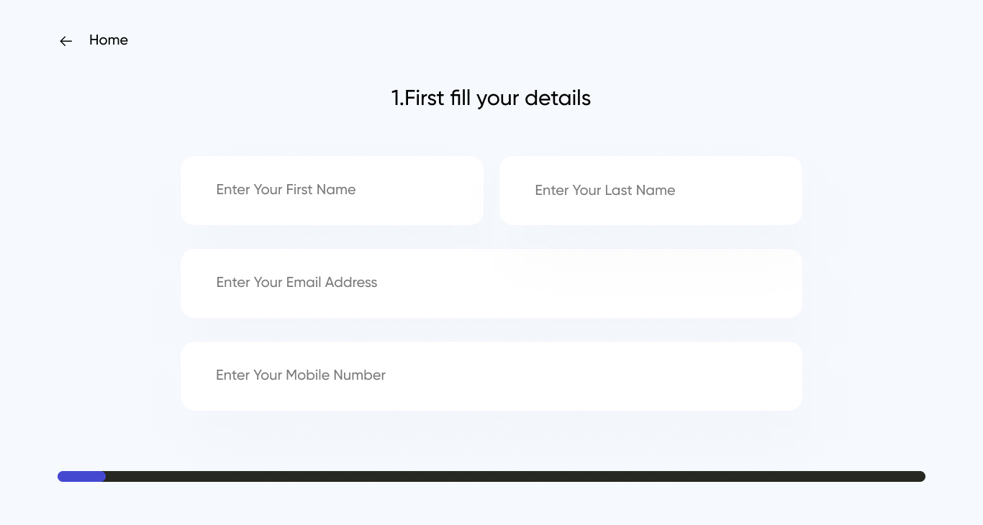Click the 'Enter Your Last Name' placeholder text
The image size is (983, 525).
point(604,191)
